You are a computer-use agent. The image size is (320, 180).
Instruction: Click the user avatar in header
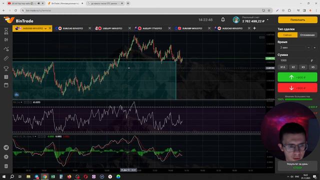tap(236, 20)
